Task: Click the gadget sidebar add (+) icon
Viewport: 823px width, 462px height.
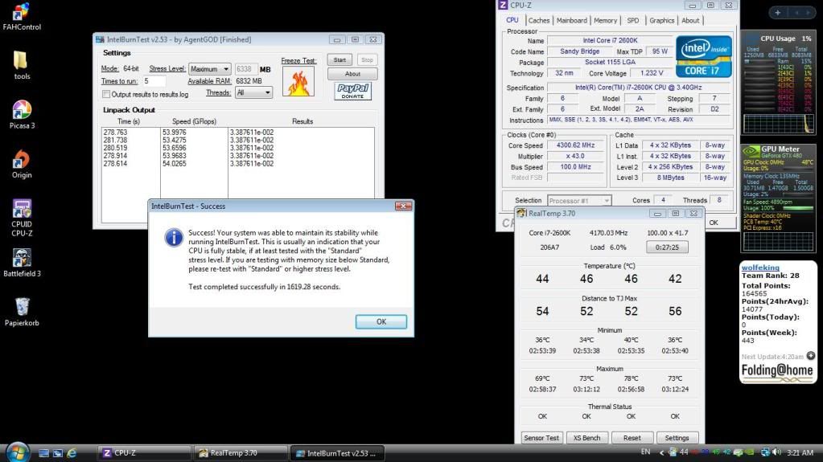Action: point(777,13)
